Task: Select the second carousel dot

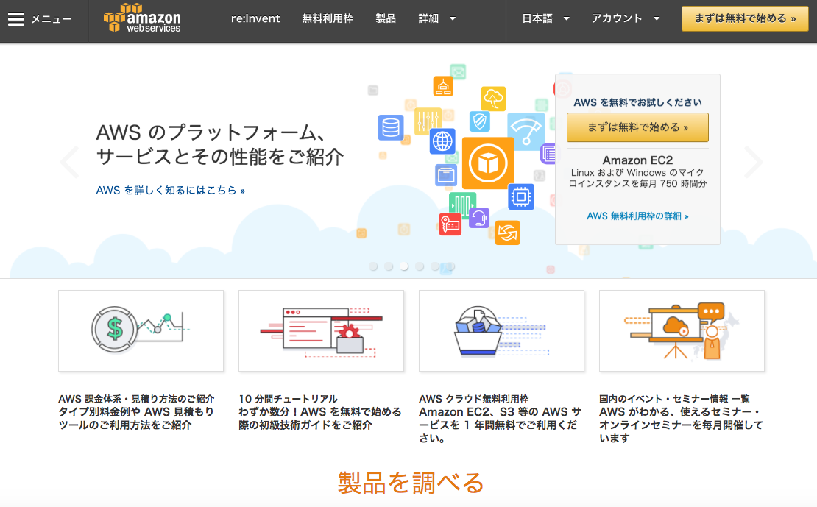Action: (x=389, y=266)
